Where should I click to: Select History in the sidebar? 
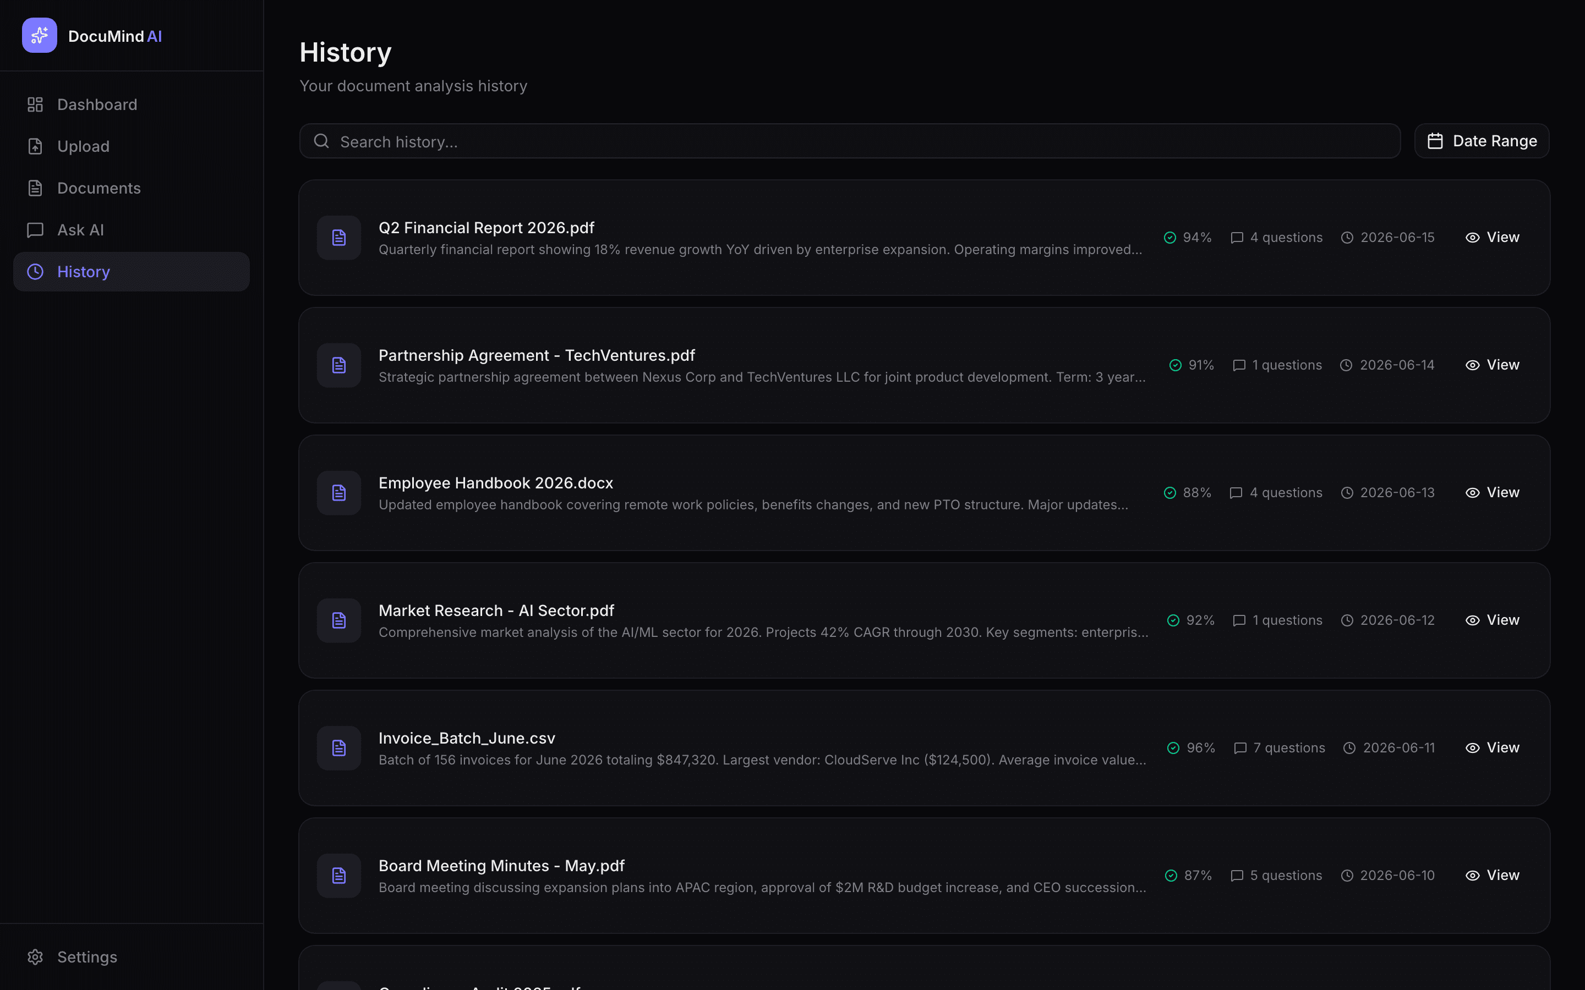(131, 272)
